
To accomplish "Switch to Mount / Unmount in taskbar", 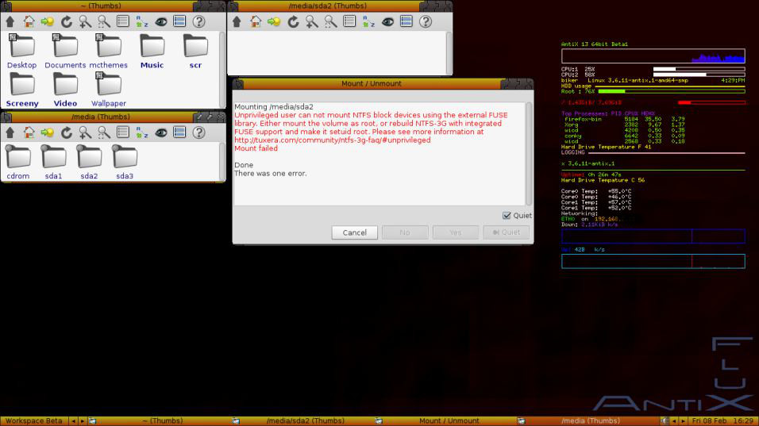I will (449, 420).
